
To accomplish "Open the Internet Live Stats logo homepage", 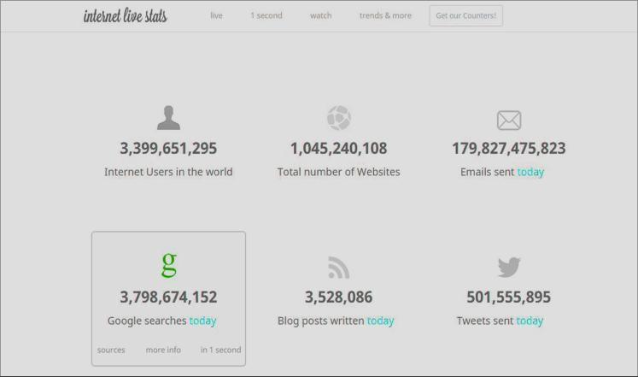I will 126,16.
